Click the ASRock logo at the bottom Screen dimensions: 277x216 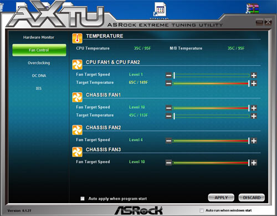coord(138,210)
